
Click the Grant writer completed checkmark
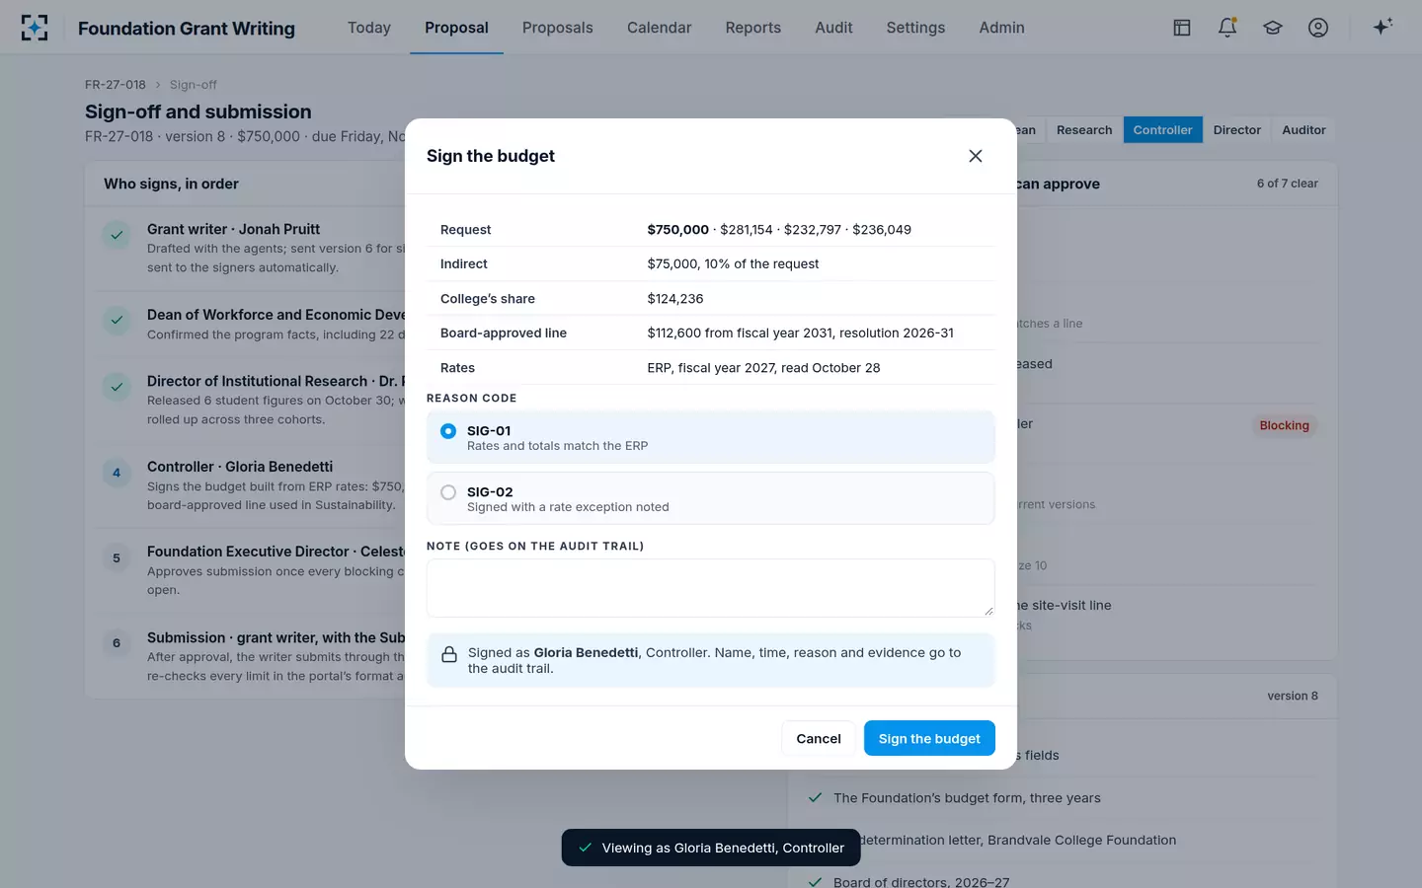117,235
